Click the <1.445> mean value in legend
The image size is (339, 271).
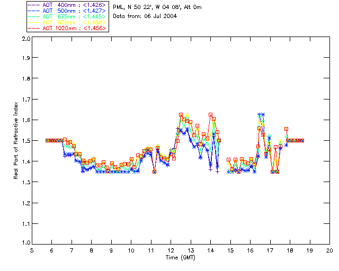(x=95, y=16)
